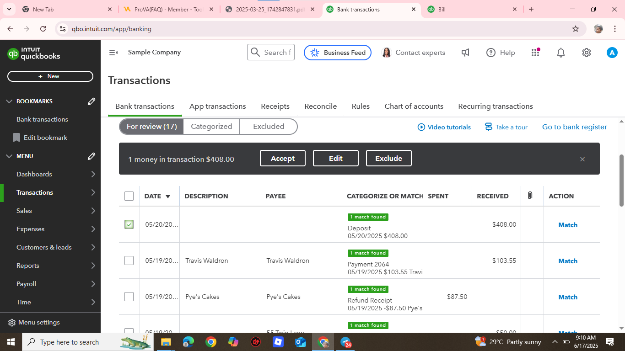Screen dimensions: 625x351
Task: Edit bookmarks using the pencil icon
Action: coord(92,101)
